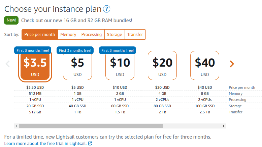The width and height of the screenshot is (262, 147).
Task: Sort plans by Storage
Action: pos(114,35)
